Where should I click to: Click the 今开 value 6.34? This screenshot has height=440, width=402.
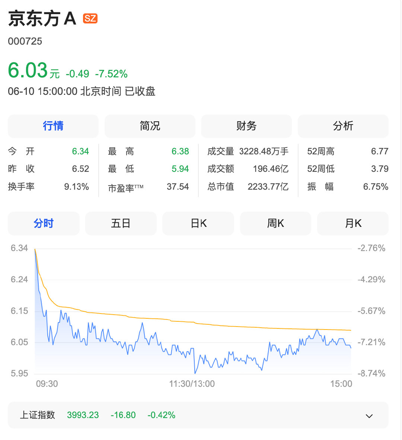pyautogui.click(x=80, y=151)
